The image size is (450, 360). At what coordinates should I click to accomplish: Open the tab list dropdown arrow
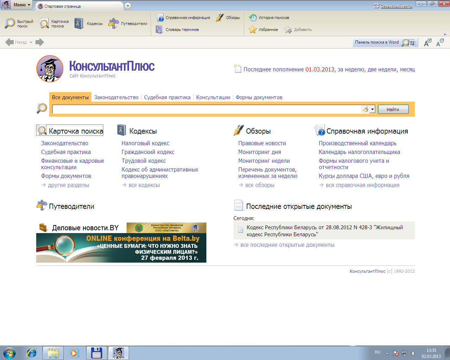click(x=128, y=6)
